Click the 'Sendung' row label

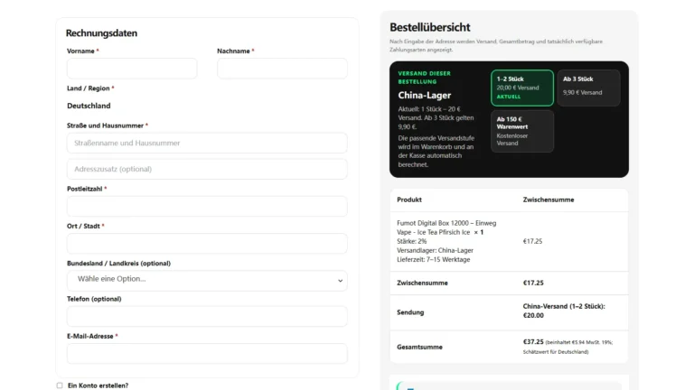pos(410,312)
